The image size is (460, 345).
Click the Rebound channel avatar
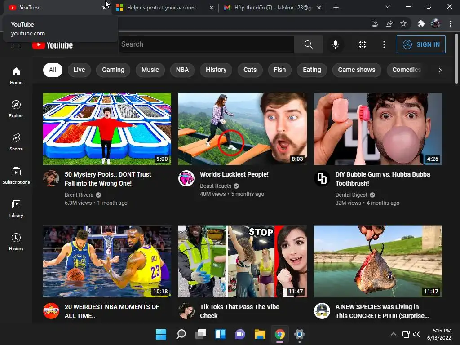click(51, 311)
